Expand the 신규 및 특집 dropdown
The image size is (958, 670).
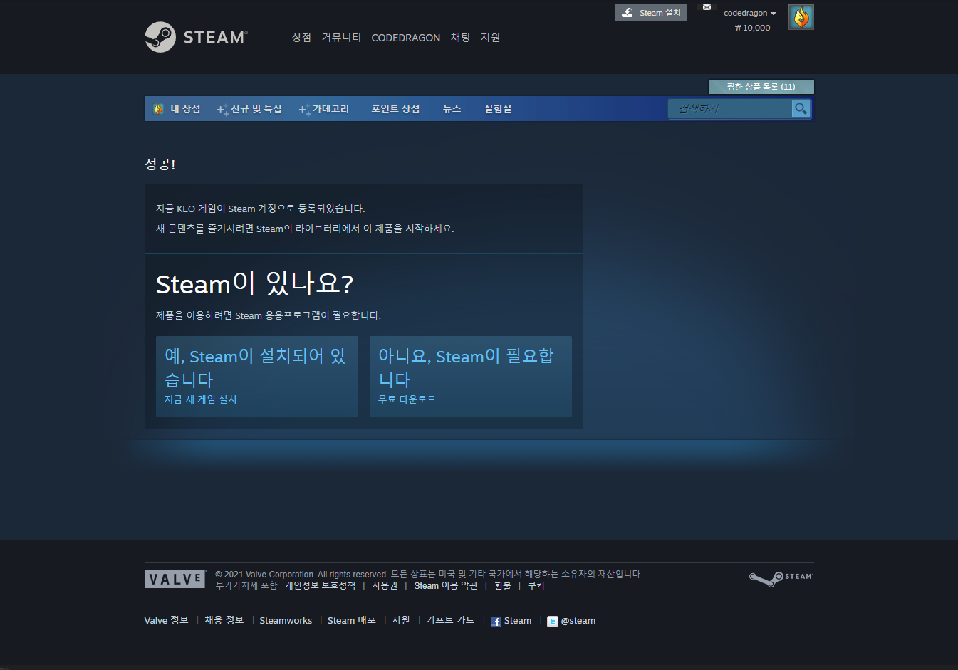[250, 109]
